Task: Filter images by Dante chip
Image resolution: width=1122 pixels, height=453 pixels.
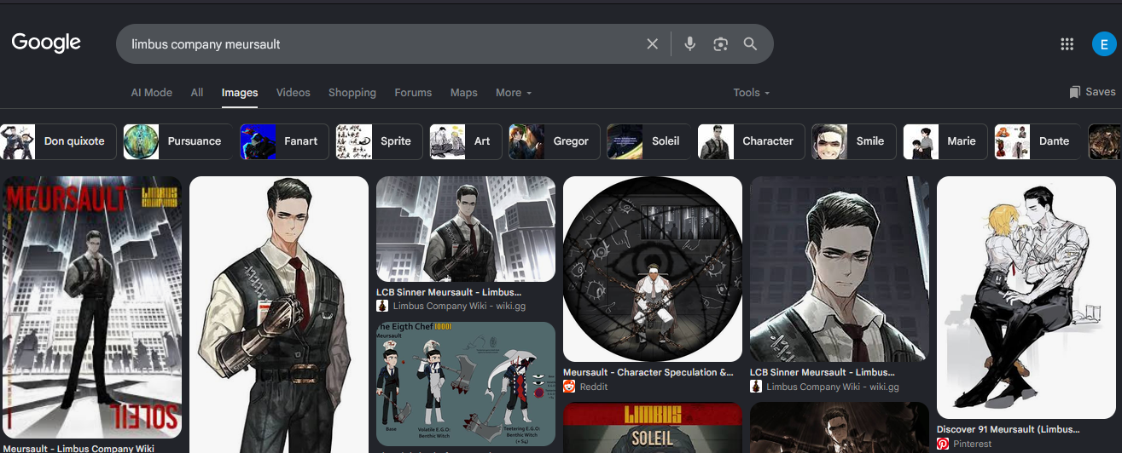Action: click(1038, 141)
